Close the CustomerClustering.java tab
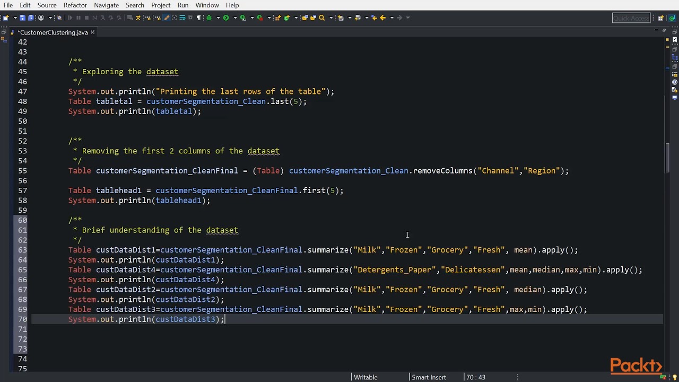Image resolution: width=679 pixels, height=382 pixels. (92, 32)
